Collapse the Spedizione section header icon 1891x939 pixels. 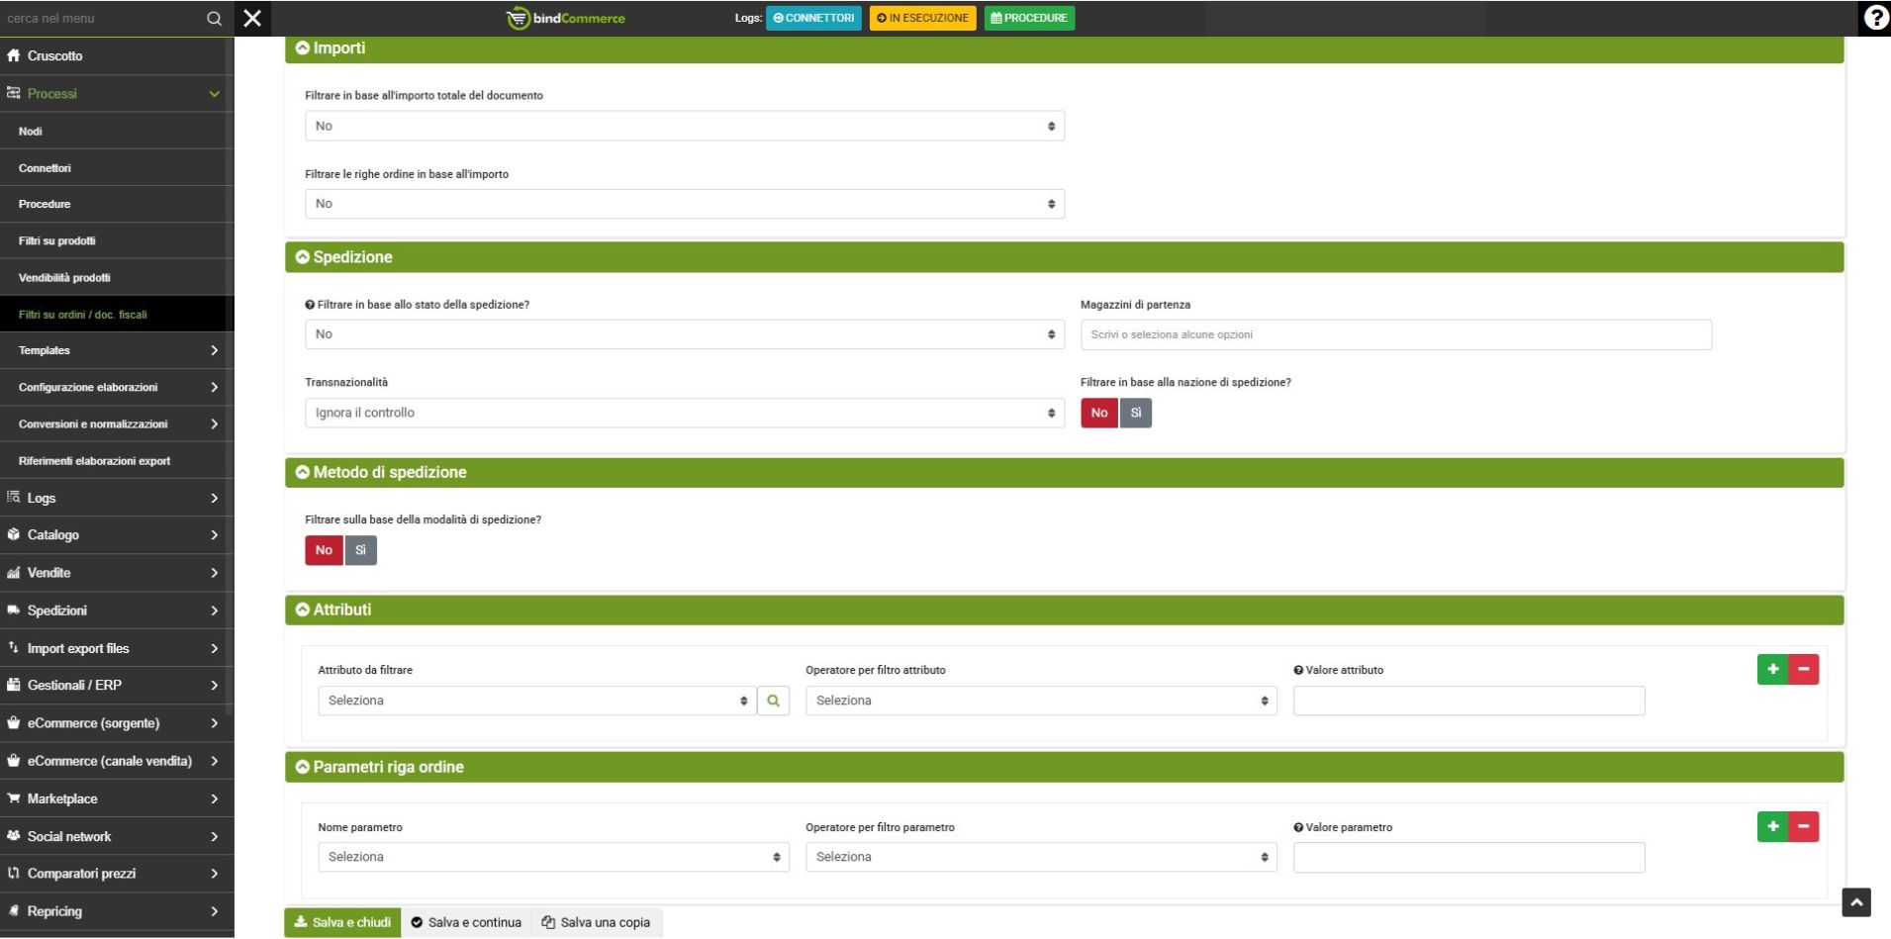303,257
